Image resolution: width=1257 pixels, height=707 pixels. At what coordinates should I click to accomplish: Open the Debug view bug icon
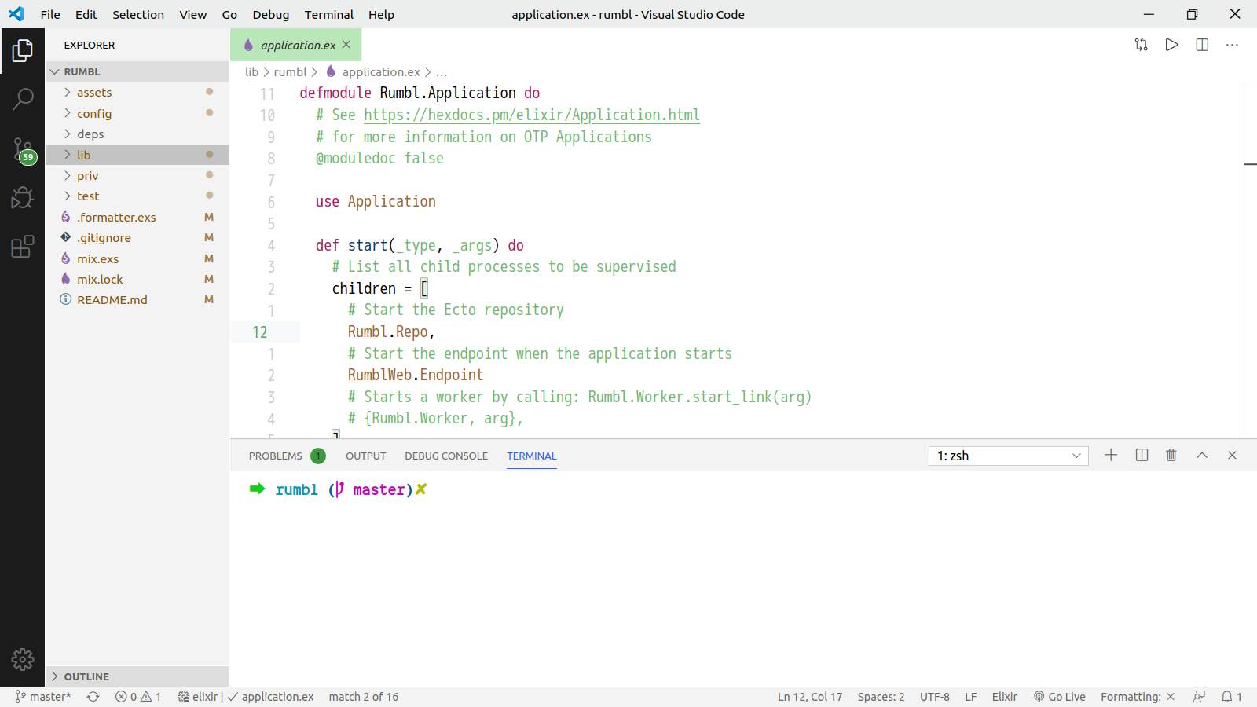click(x=22, y=197)
